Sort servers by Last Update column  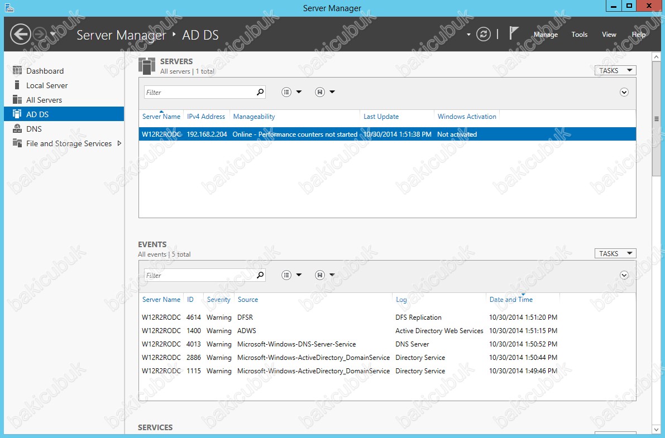(x=381, y=117)
